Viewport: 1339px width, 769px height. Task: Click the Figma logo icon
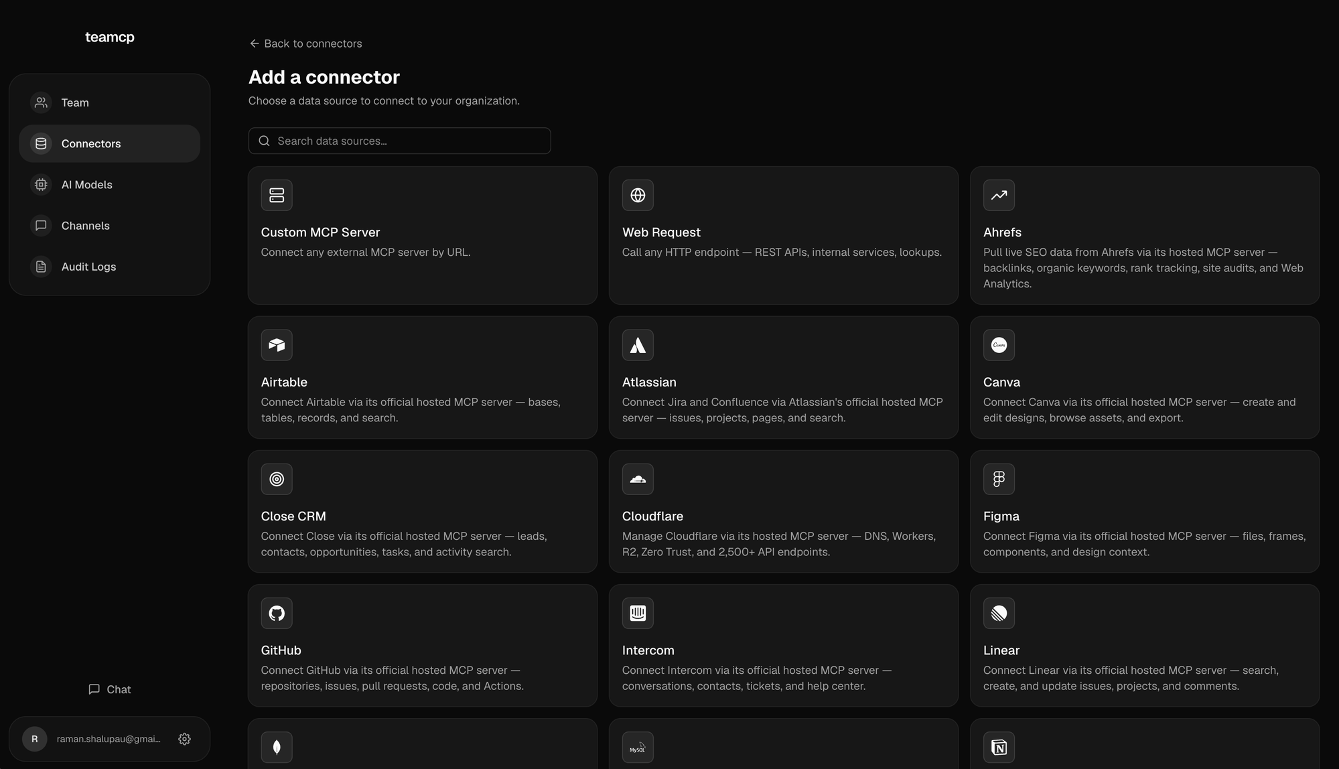tap(999, 479)
